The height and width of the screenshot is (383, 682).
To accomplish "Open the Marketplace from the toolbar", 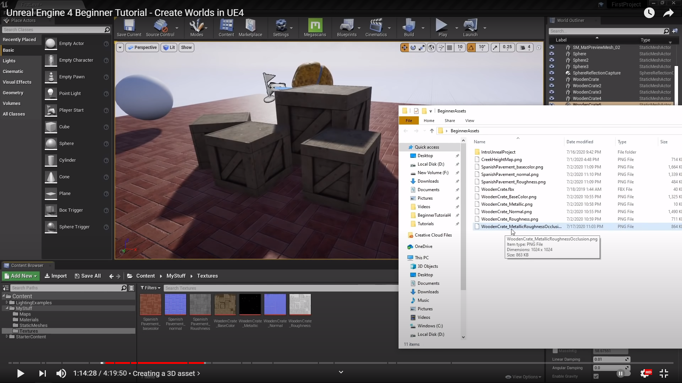I will (x=250, y=28).
